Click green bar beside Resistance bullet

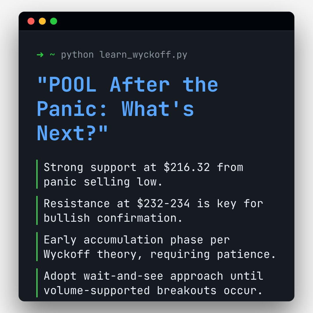click(37, 210)
